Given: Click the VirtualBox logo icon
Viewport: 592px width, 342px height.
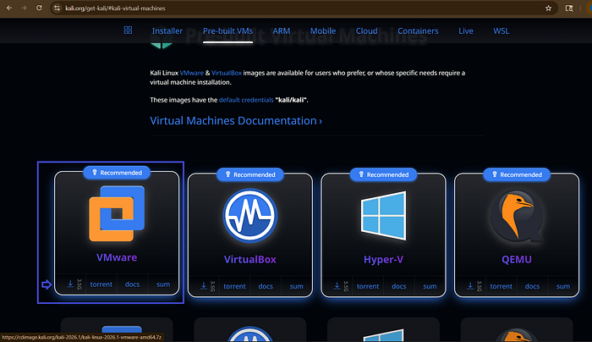Looking at the screenshot, I should [x=250, y=216].
